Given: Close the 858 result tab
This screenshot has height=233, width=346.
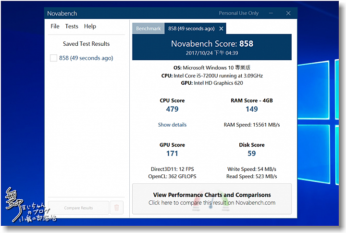Looking at the screenshot, I should tap(221, 28).
